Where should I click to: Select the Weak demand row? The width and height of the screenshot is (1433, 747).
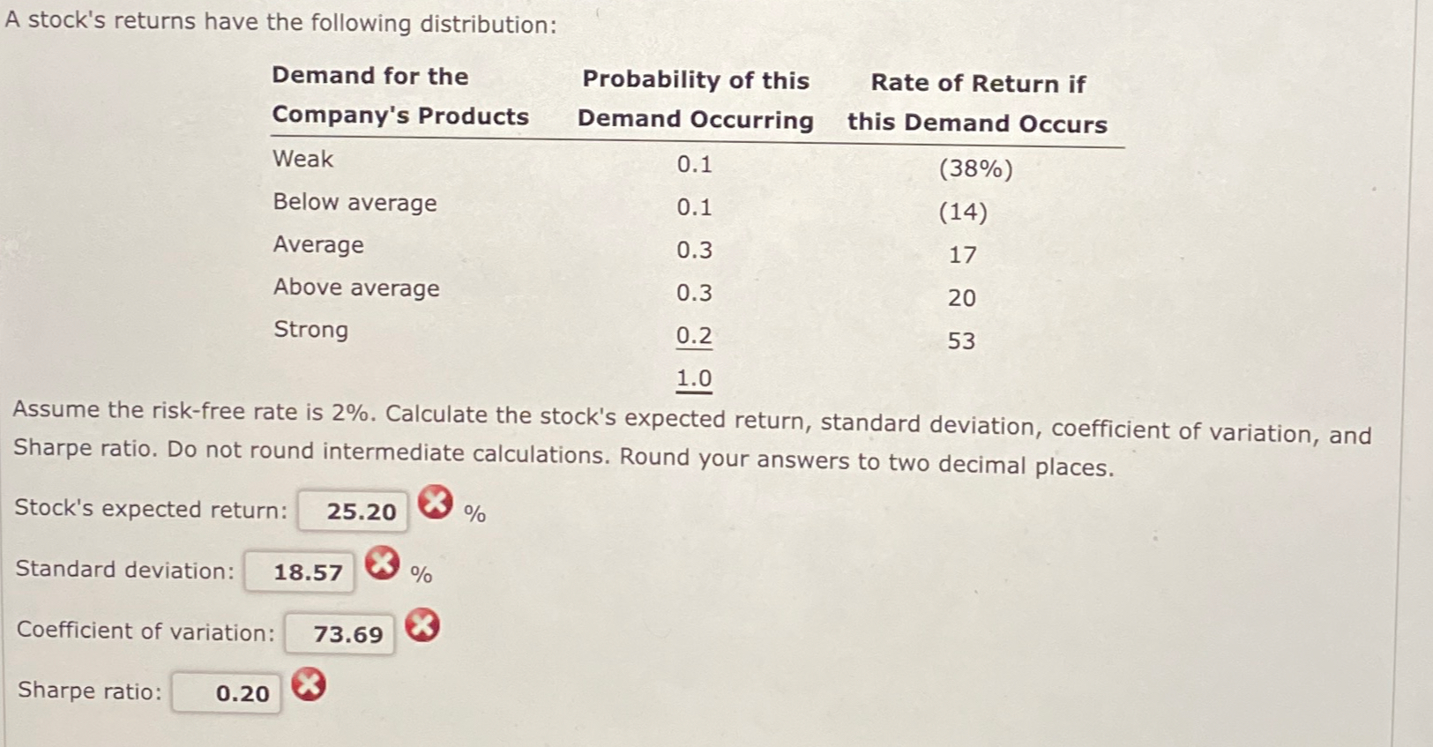(302, 160)
